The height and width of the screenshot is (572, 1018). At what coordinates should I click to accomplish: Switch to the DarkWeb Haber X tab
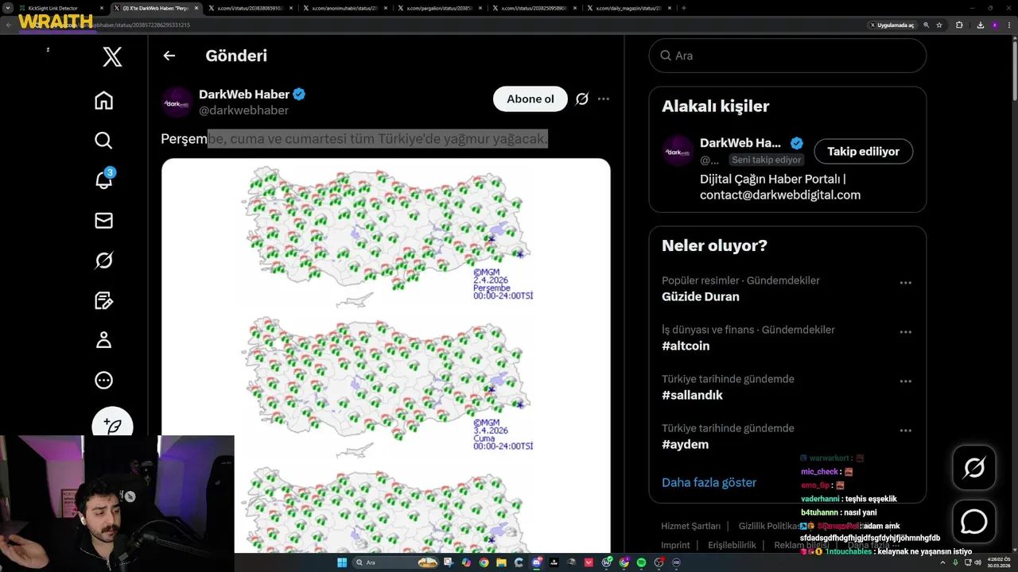pos(155,8)
